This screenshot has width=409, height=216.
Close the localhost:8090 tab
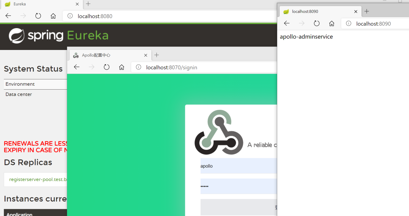coord(356,11)
